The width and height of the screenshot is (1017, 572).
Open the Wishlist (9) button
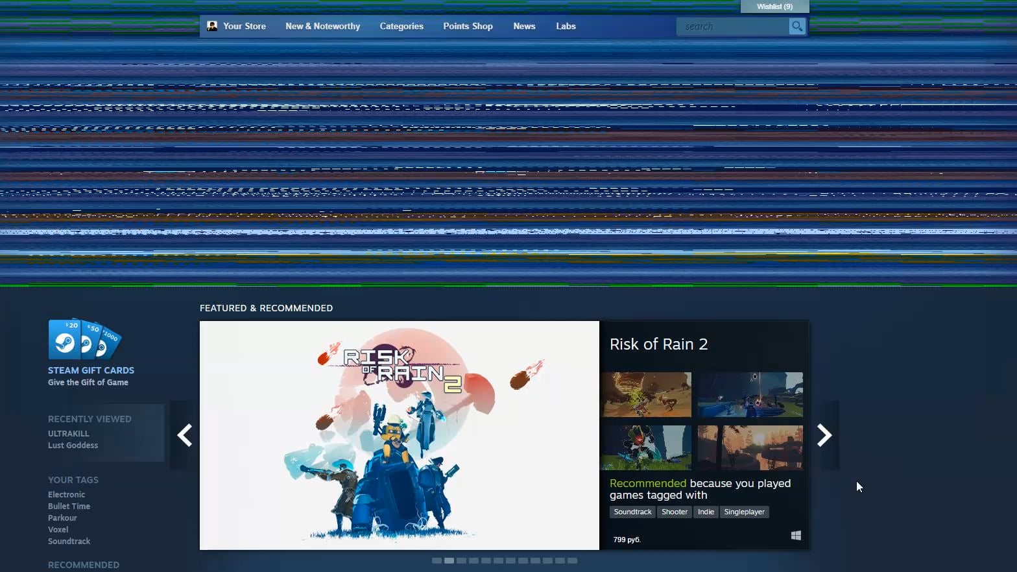[774, 6]
